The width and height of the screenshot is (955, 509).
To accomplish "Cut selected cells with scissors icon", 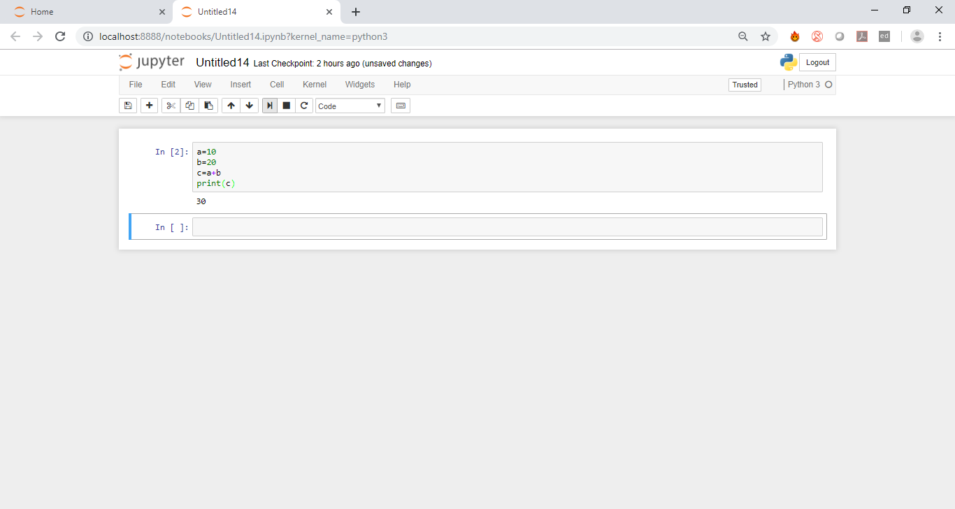I will [171, 106].
